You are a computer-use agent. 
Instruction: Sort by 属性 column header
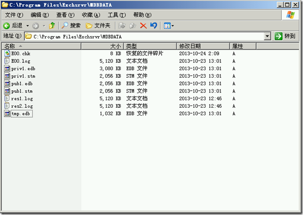(x=243, y=46)
